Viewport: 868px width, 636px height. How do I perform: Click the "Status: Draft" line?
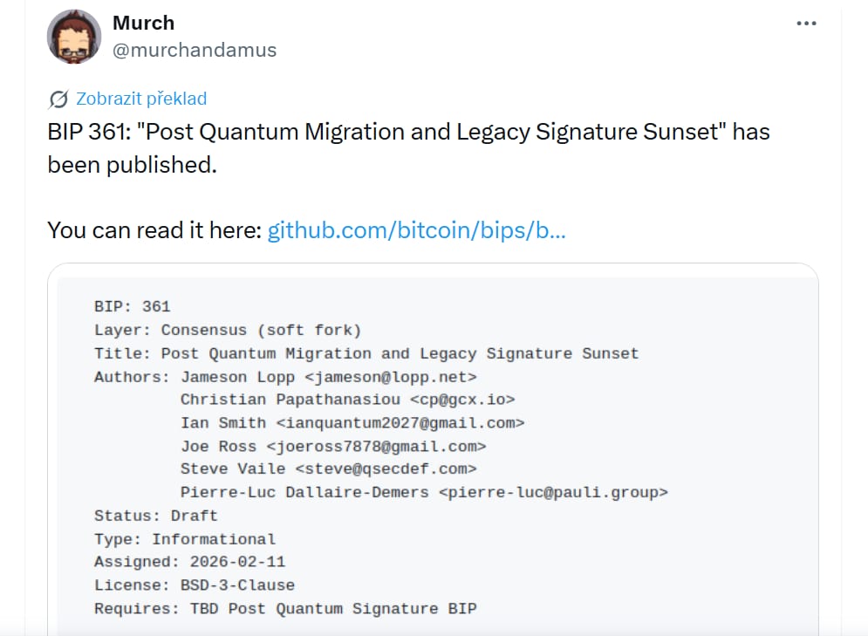155,516
